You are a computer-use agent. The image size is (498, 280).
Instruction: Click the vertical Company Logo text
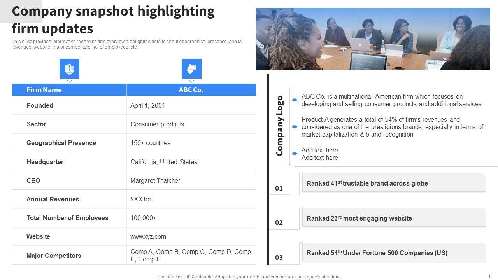tap(280, 126)
